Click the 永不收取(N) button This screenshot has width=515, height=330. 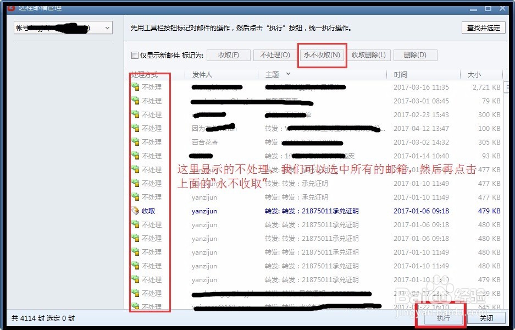coord(322,55)
